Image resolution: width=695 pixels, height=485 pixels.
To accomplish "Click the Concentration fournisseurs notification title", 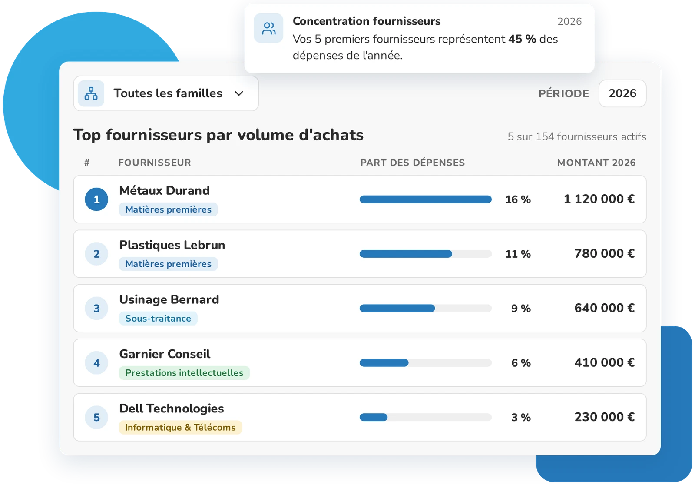I will tap(367, 21).
